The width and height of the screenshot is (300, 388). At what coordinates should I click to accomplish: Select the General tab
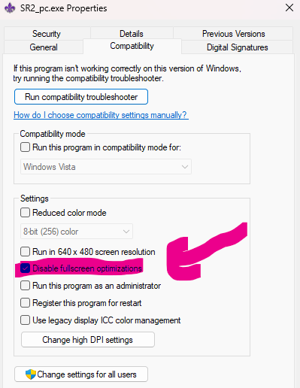coord(44,47)
